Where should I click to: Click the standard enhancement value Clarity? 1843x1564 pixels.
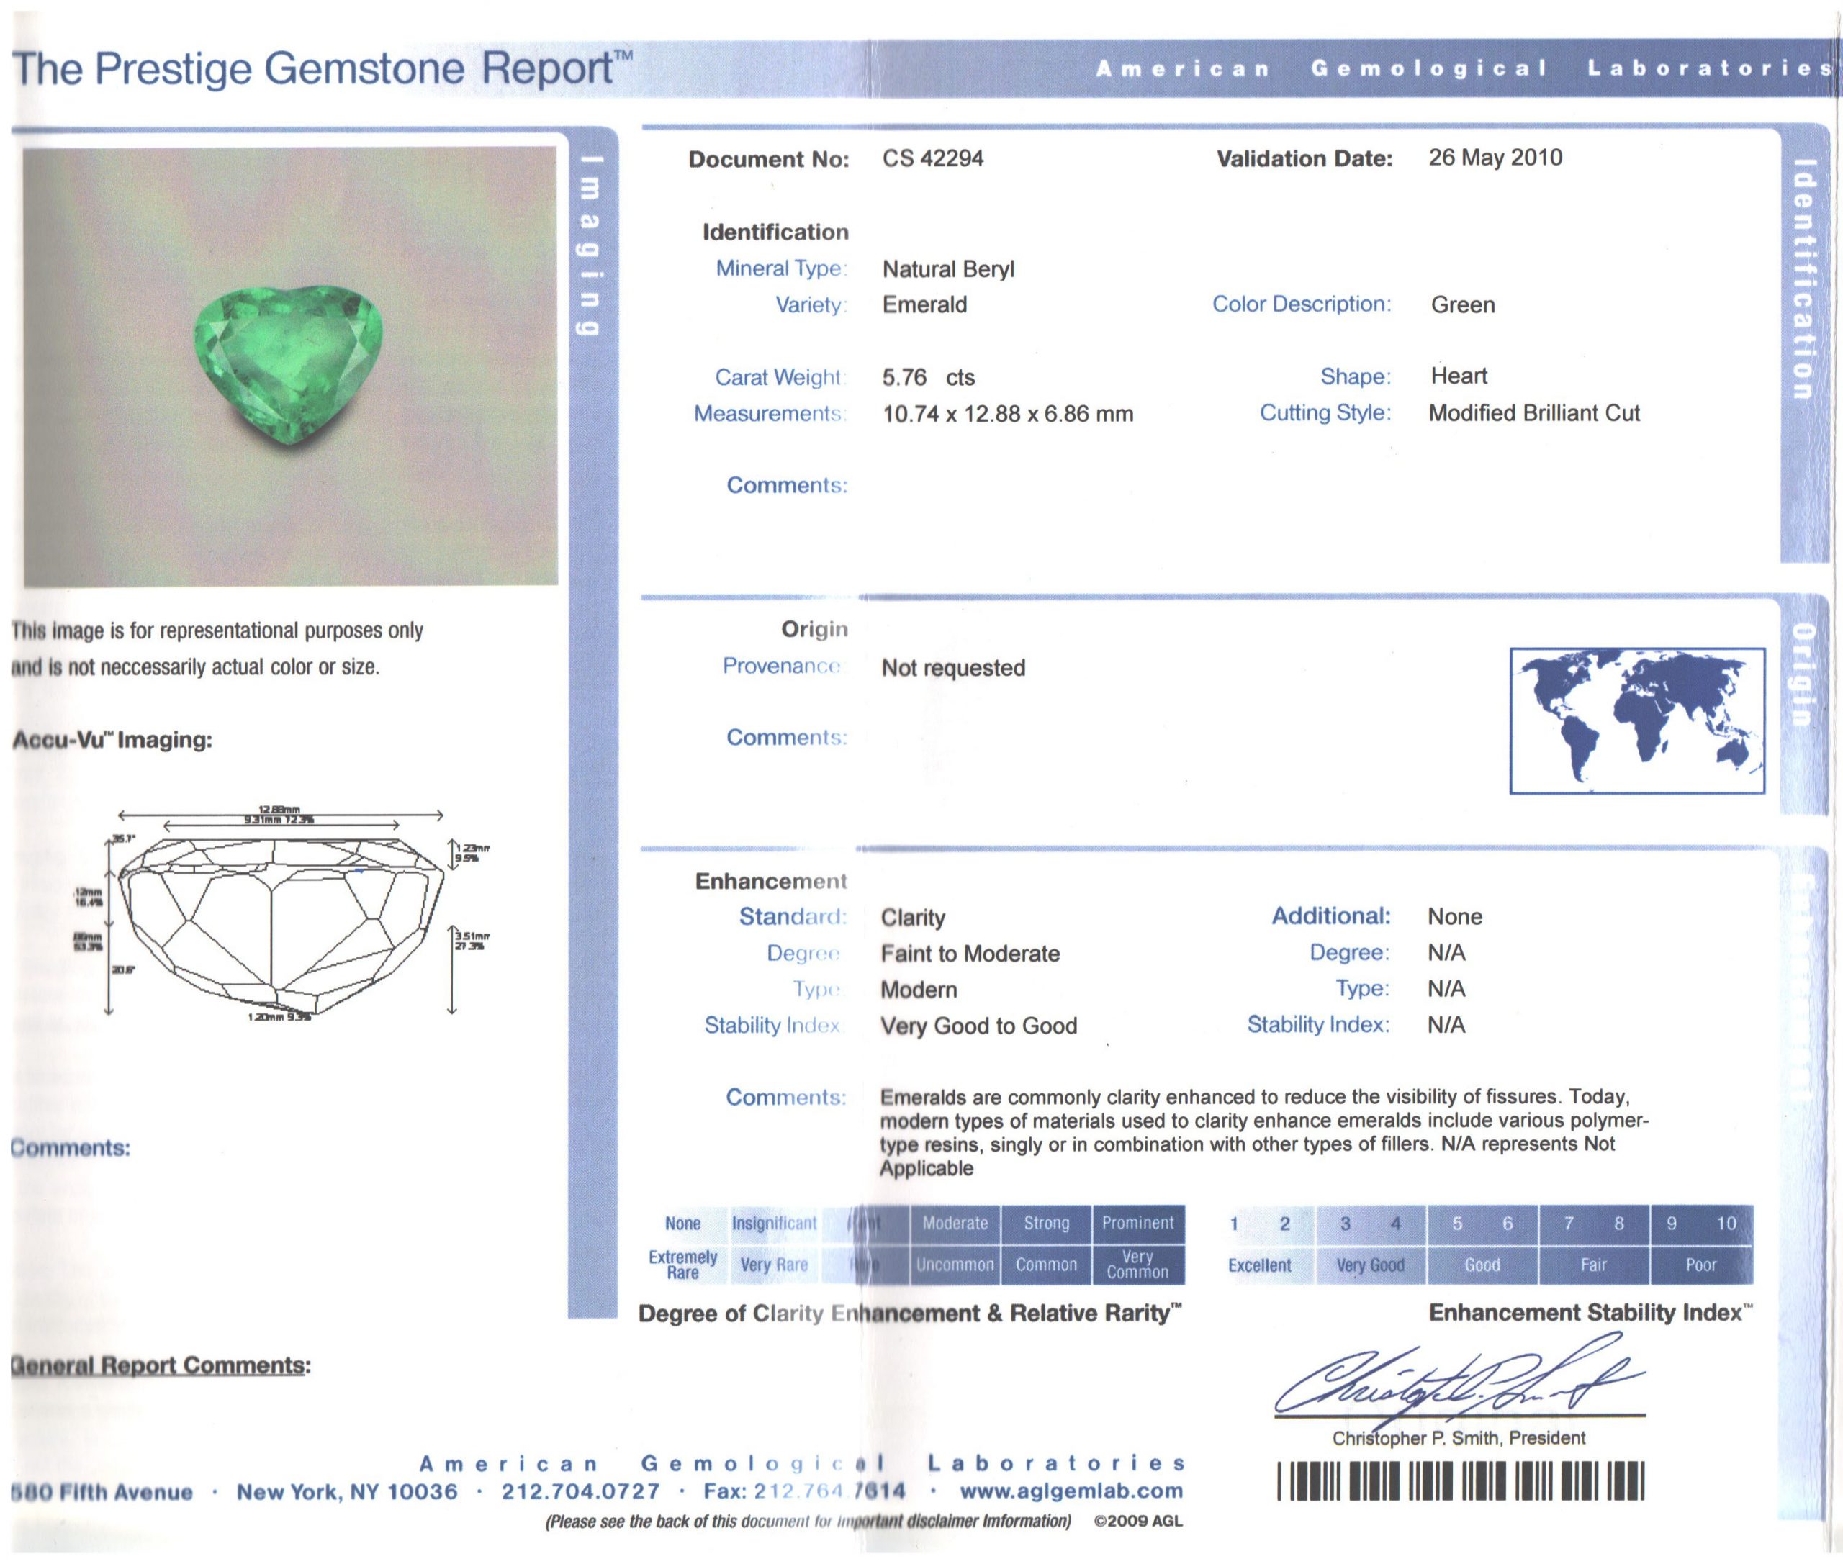(913, 918)
